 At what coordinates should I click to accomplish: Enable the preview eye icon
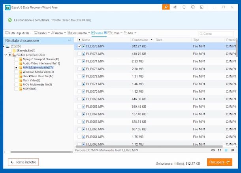pos(213,150)
